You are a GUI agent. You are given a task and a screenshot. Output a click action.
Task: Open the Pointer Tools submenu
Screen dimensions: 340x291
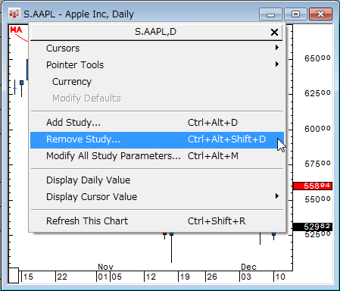[x=157, y=64]
